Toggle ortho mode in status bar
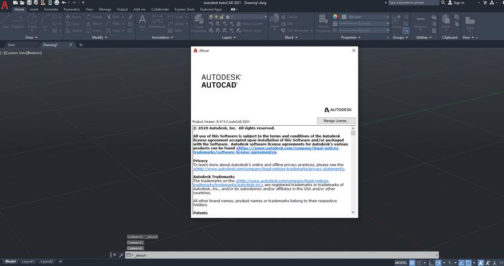The height and width of the screenshot is (266, 504). [x=431, y=262]
